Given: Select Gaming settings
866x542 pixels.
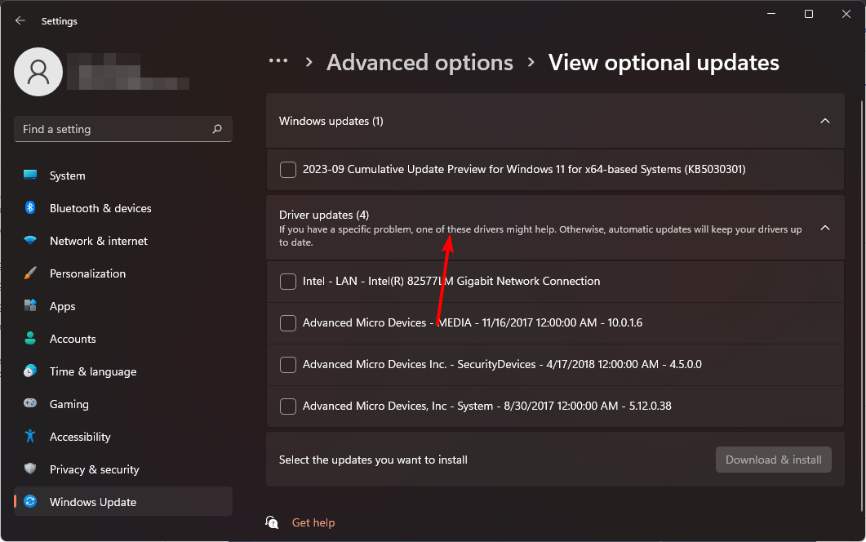Looking at the screenshot, I should pos(69,404).
